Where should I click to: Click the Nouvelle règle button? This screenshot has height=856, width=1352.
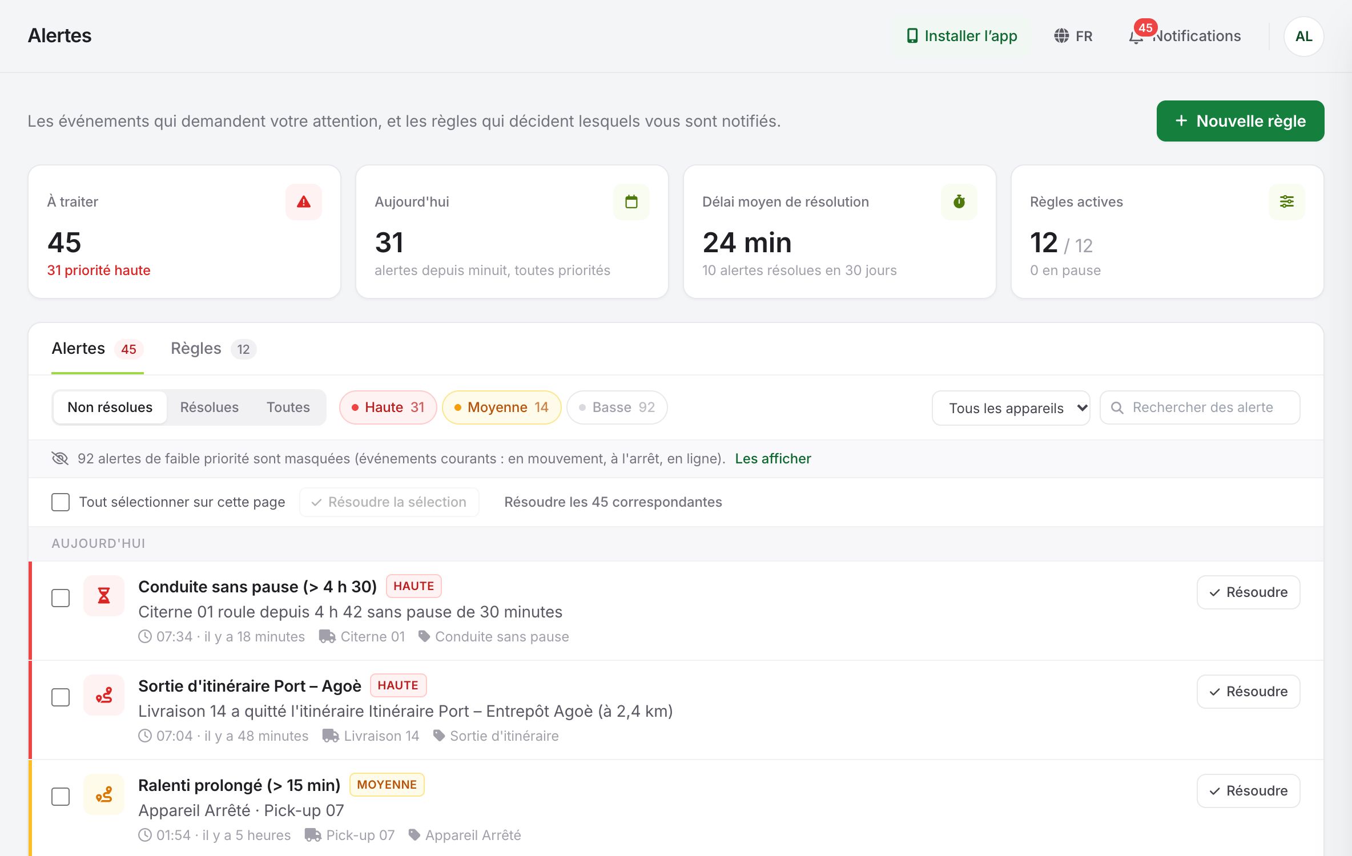pos(1240,121)
